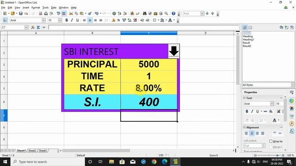This screenshot has width=296, height=166.
Task: Open the Paste options dropdown arrow
Action: coord(86,13)
